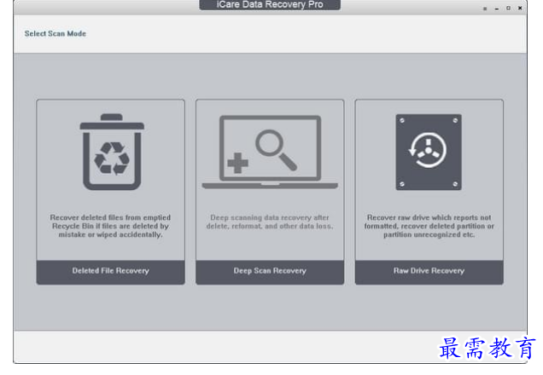Screen dimensions: 543x375
Task: Maximize the iCare Data Recovery window
Action: [x=508, y=9]
